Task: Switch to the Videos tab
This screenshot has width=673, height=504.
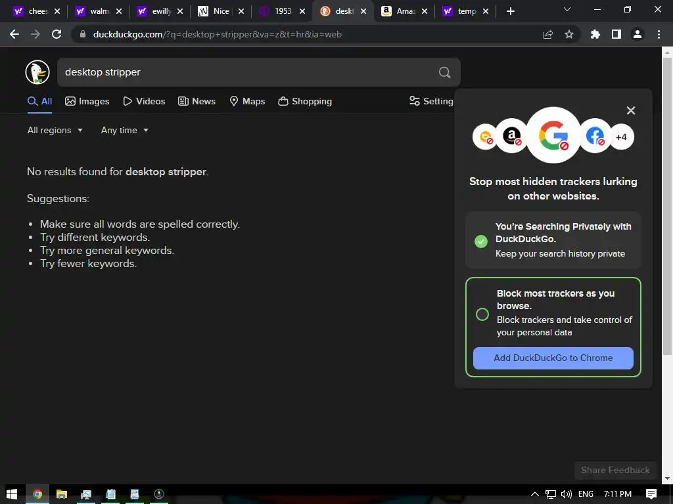Action: tap(144, 101)
